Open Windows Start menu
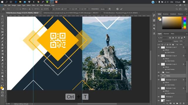The height and width of the screenshot is (105, 188). [2, 2]
